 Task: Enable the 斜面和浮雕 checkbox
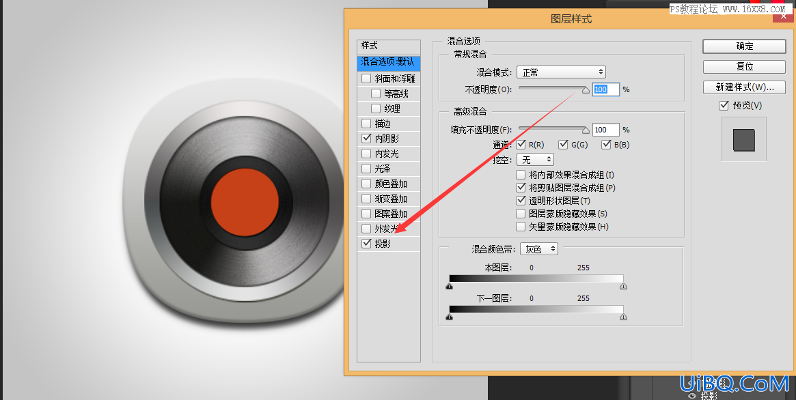[366, 78]
